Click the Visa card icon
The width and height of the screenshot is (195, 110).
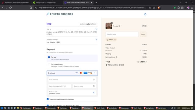(77, 73)
